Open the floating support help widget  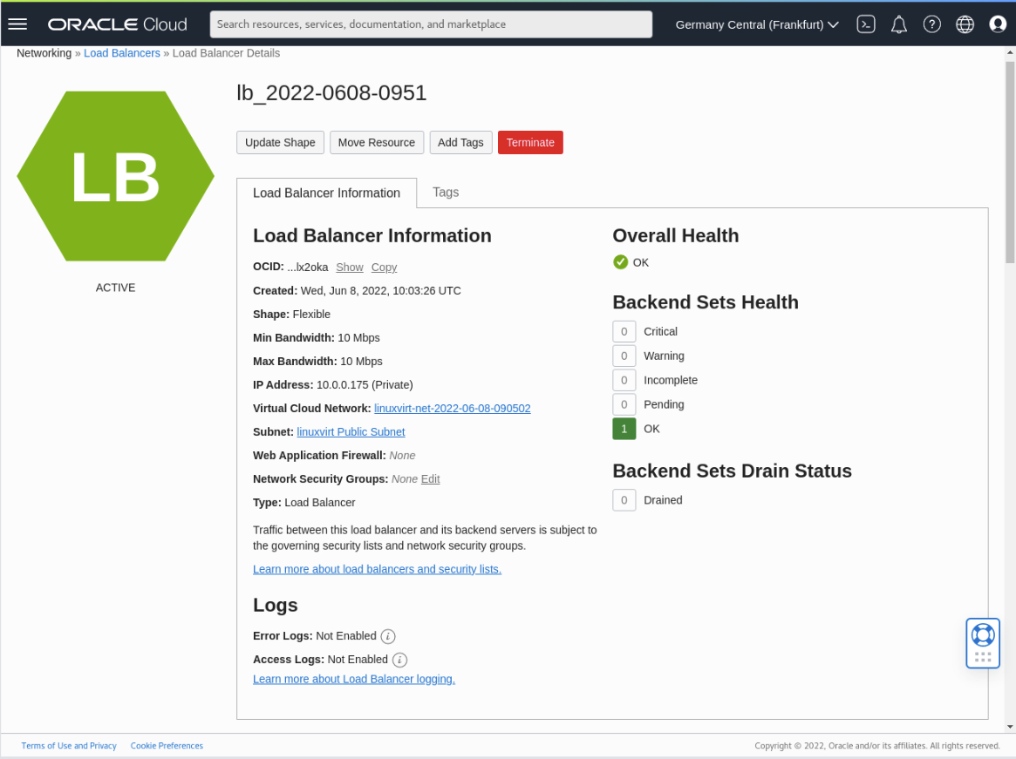(x=983, y=642)
